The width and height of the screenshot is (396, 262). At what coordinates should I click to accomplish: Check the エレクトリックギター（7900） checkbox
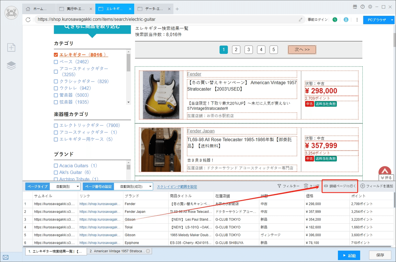[56, 125]
